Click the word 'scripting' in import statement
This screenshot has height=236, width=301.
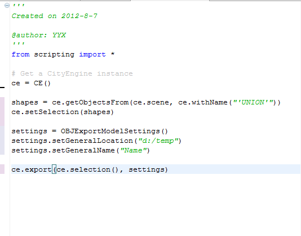(54, 55)
